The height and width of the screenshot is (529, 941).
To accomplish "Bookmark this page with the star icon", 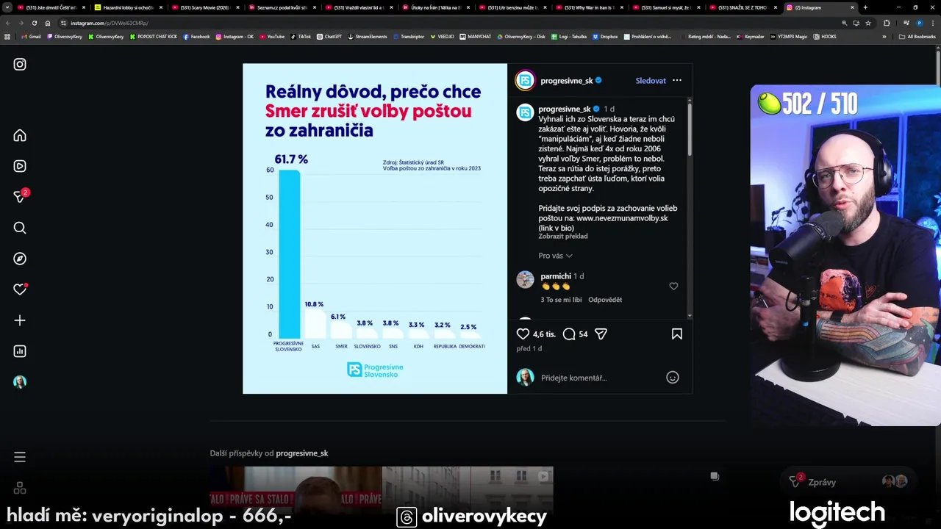I will coord(868,23).
